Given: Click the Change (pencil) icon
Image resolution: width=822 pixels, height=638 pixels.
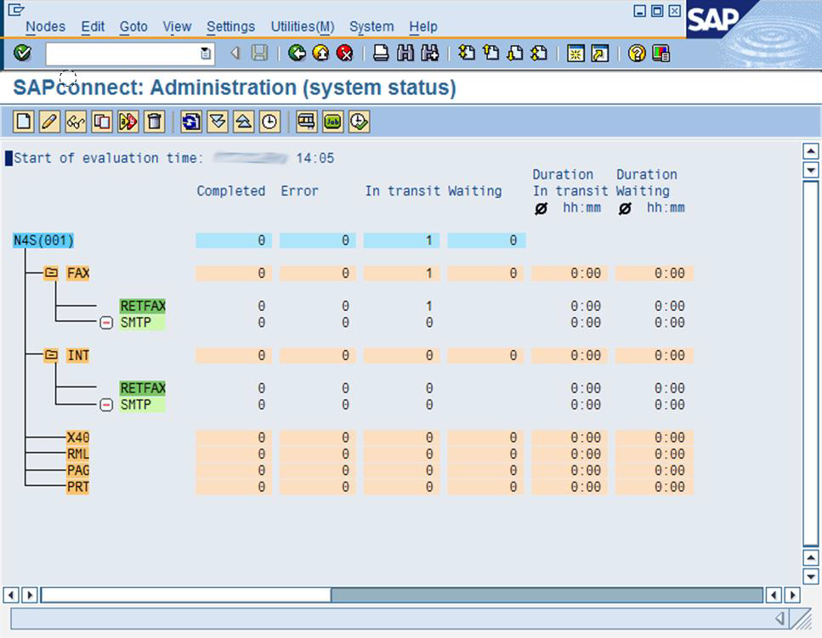Looking at the screenshot, I should (x=49, y=121).
